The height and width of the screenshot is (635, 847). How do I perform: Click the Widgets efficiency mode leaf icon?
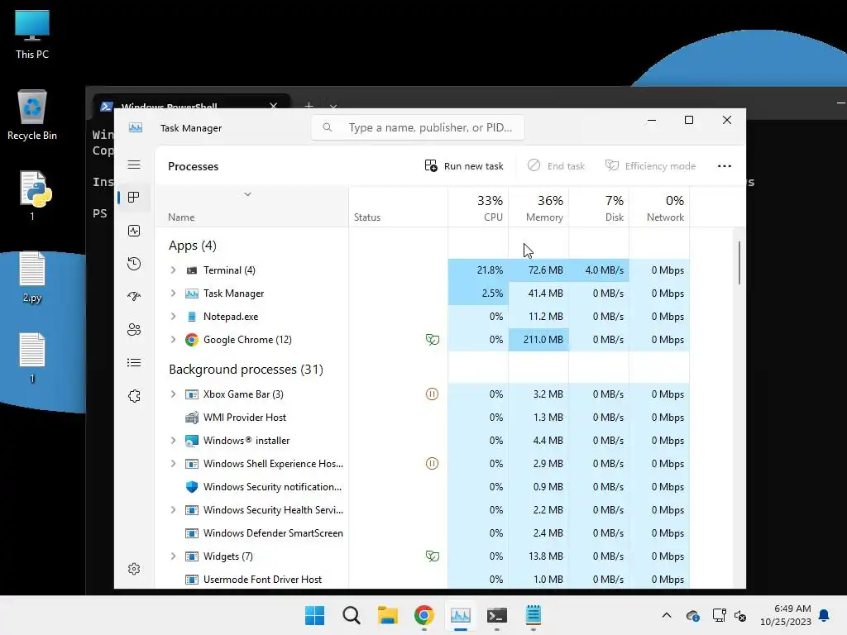coord(432,556)
